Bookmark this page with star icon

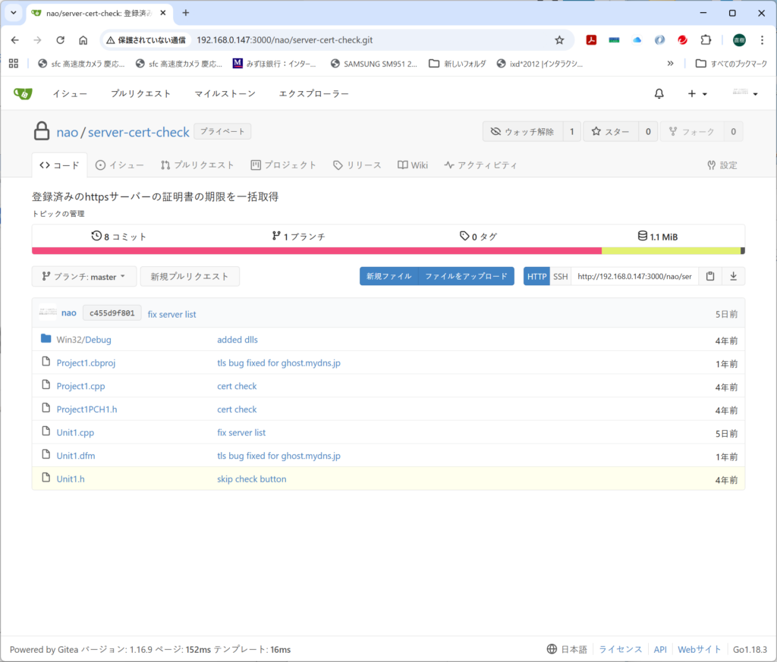pos(559,40)
